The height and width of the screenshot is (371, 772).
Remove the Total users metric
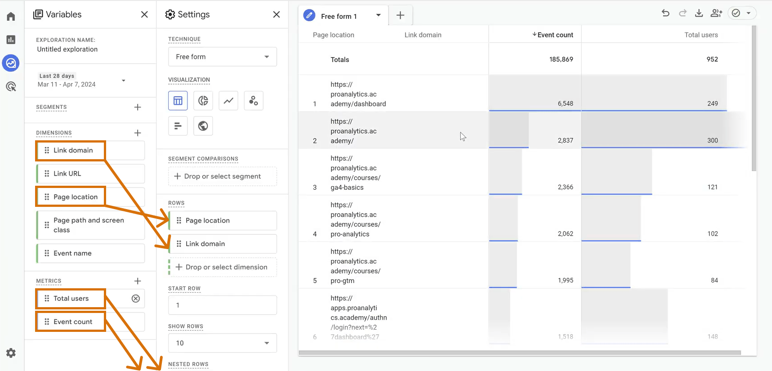(x=136, y=299)
